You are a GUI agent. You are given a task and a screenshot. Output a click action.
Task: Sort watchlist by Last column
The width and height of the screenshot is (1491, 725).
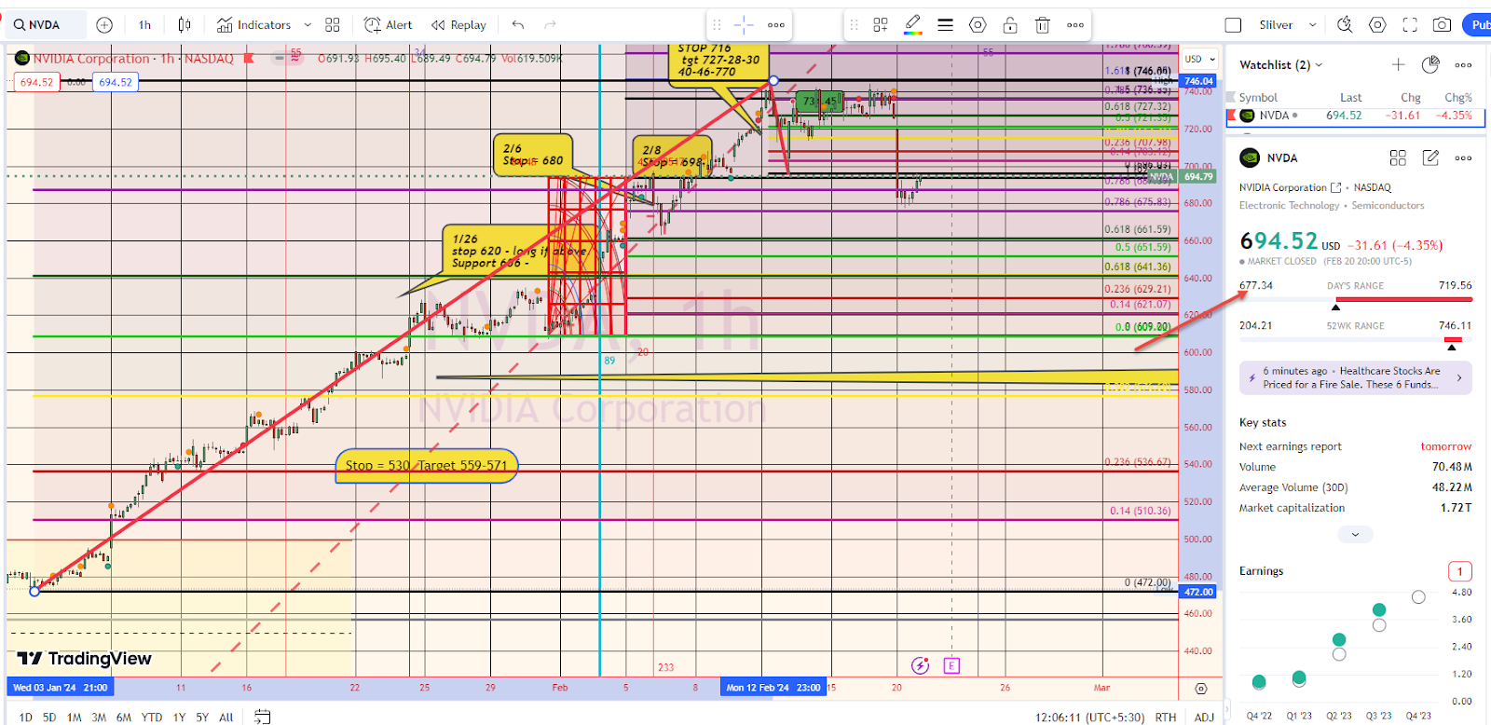click(1351, 97)
